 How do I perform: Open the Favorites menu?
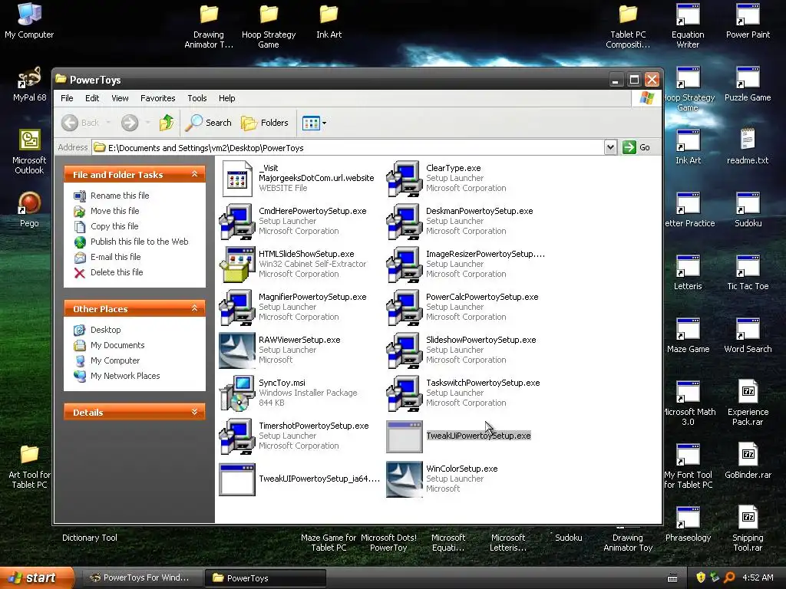coord(158,98)
